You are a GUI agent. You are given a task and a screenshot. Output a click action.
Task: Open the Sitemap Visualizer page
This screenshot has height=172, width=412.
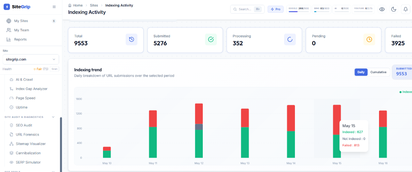click(31, 144)
